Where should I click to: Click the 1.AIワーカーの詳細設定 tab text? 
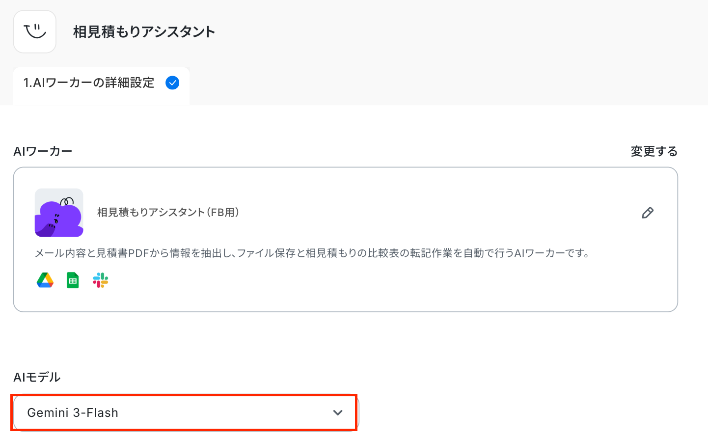[89, 82]
